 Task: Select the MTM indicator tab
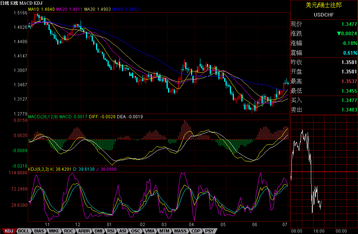click(x=164, y=231)
